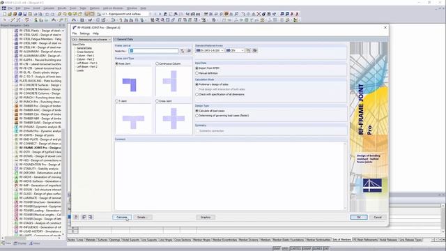The height and width of the screenshot is (251, 446).
Task: Select Check with specification of all dimensions
Action: tap(197, 94)
